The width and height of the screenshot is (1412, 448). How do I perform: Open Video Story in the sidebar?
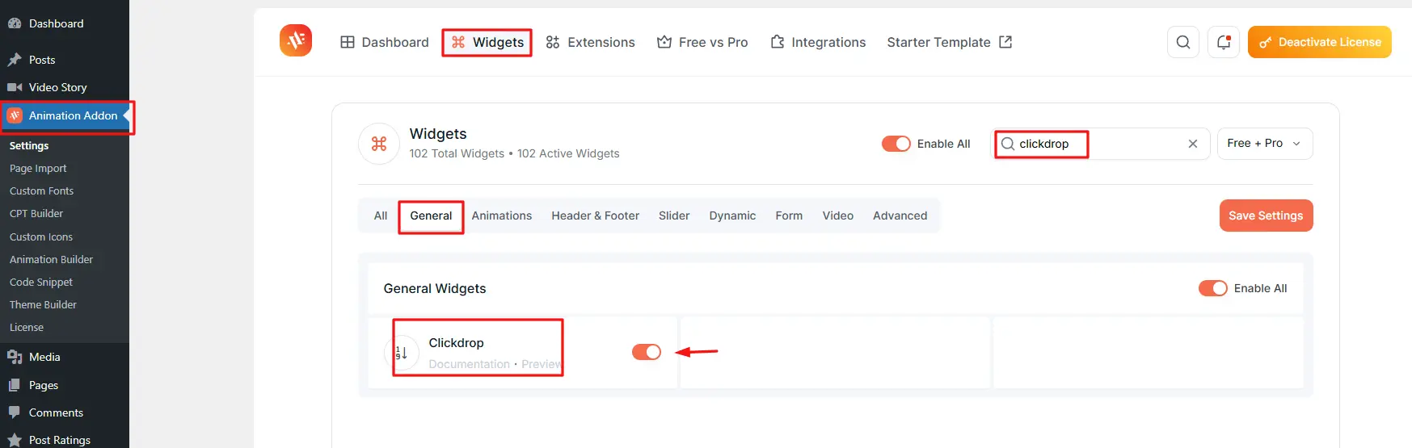(x=57, y=87)
